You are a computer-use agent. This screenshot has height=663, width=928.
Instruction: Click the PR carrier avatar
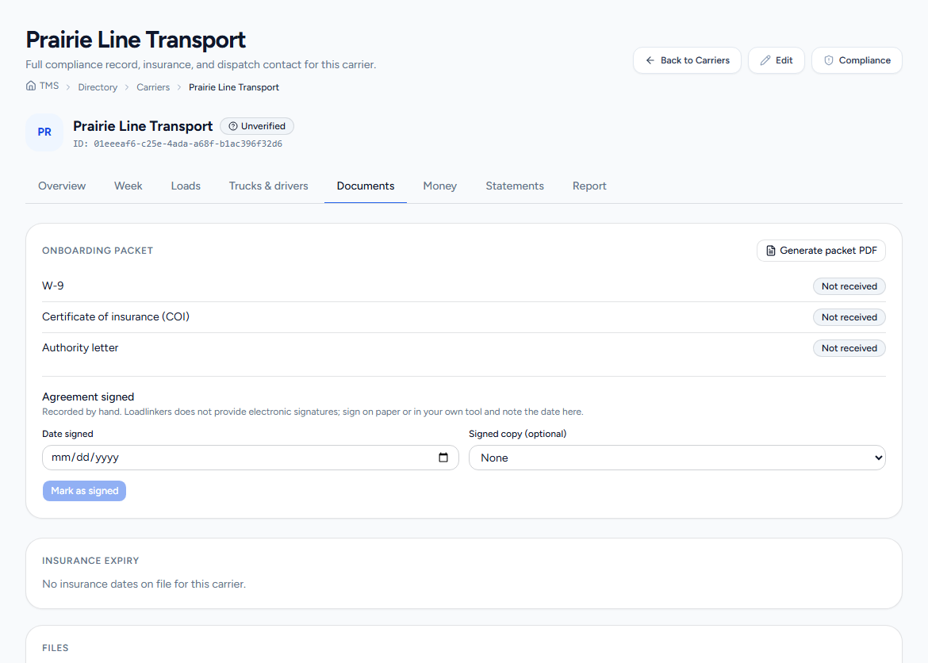tap(44, 132)
